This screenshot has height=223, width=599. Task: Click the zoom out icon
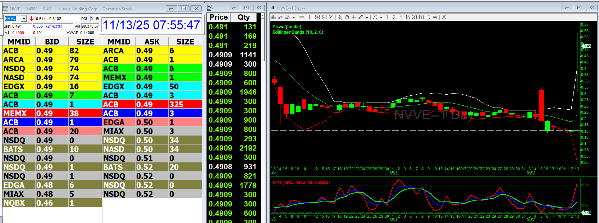pyautogui.click(x=324, y=17)
